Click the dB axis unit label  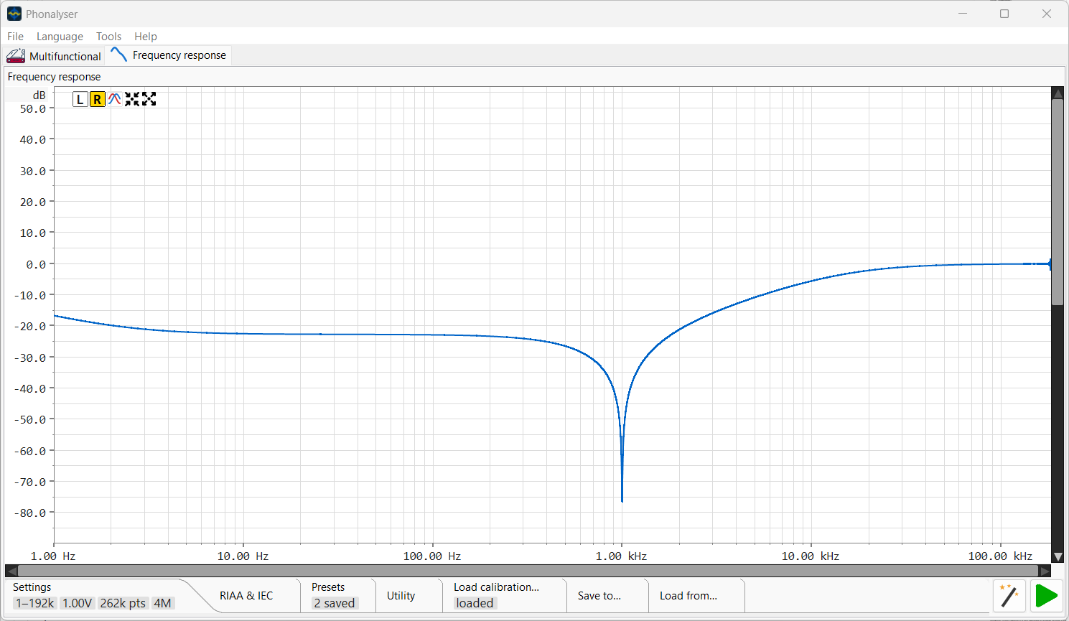coord(39,95)
